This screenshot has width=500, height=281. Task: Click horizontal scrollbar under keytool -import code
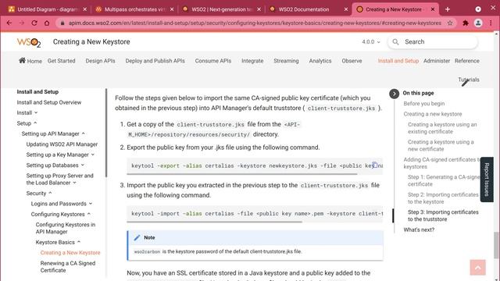click(214, 222)
